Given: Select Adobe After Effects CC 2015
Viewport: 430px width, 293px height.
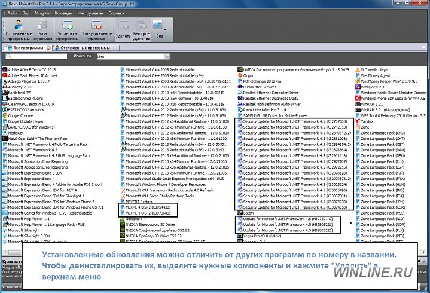Looking at the screenshot, I should pos(36,69).
